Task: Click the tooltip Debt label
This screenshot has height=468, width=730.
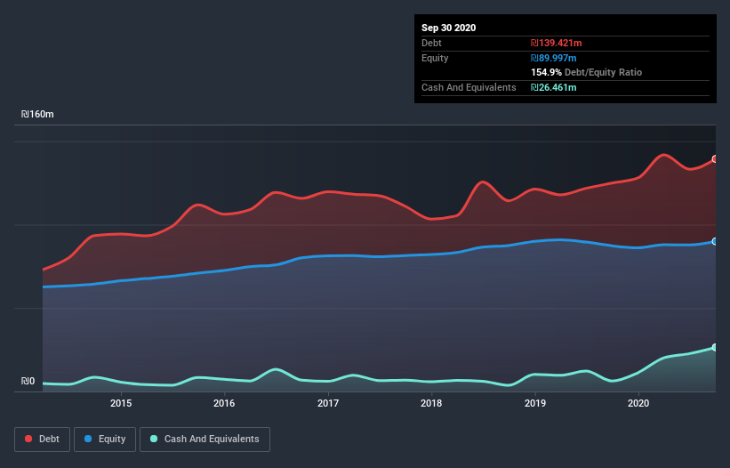Action: 431,43
